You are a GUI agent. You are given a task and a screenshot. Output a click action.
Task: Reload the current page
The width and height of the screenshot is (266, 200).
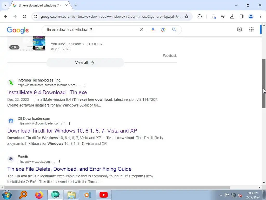click(24, 16)
